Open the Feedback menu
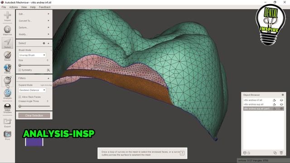 tap(45, 7)
